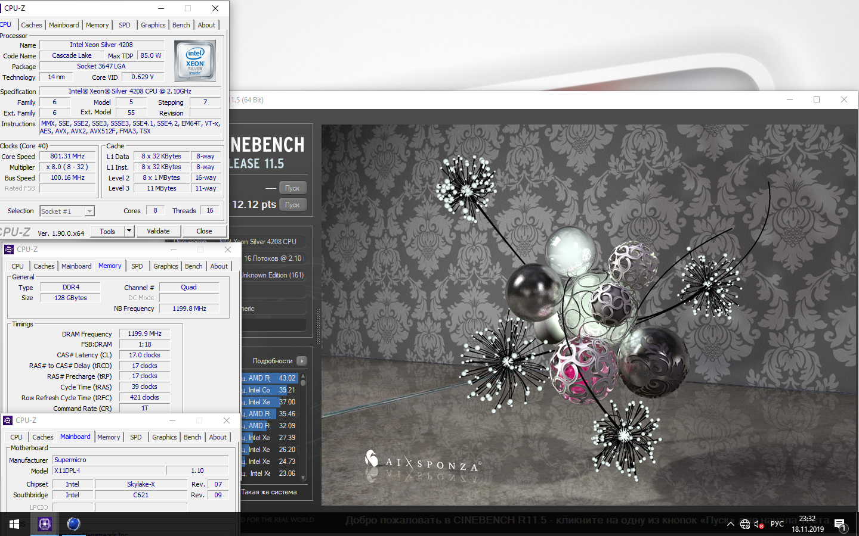
Task: Select the Bench tab in the Mainboard CPU-Z window
Action: pos(193,437)
